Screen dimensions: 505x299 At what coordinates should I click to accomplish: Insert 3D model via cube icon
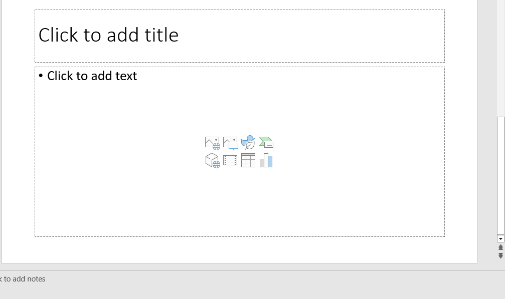click(212, 161)
